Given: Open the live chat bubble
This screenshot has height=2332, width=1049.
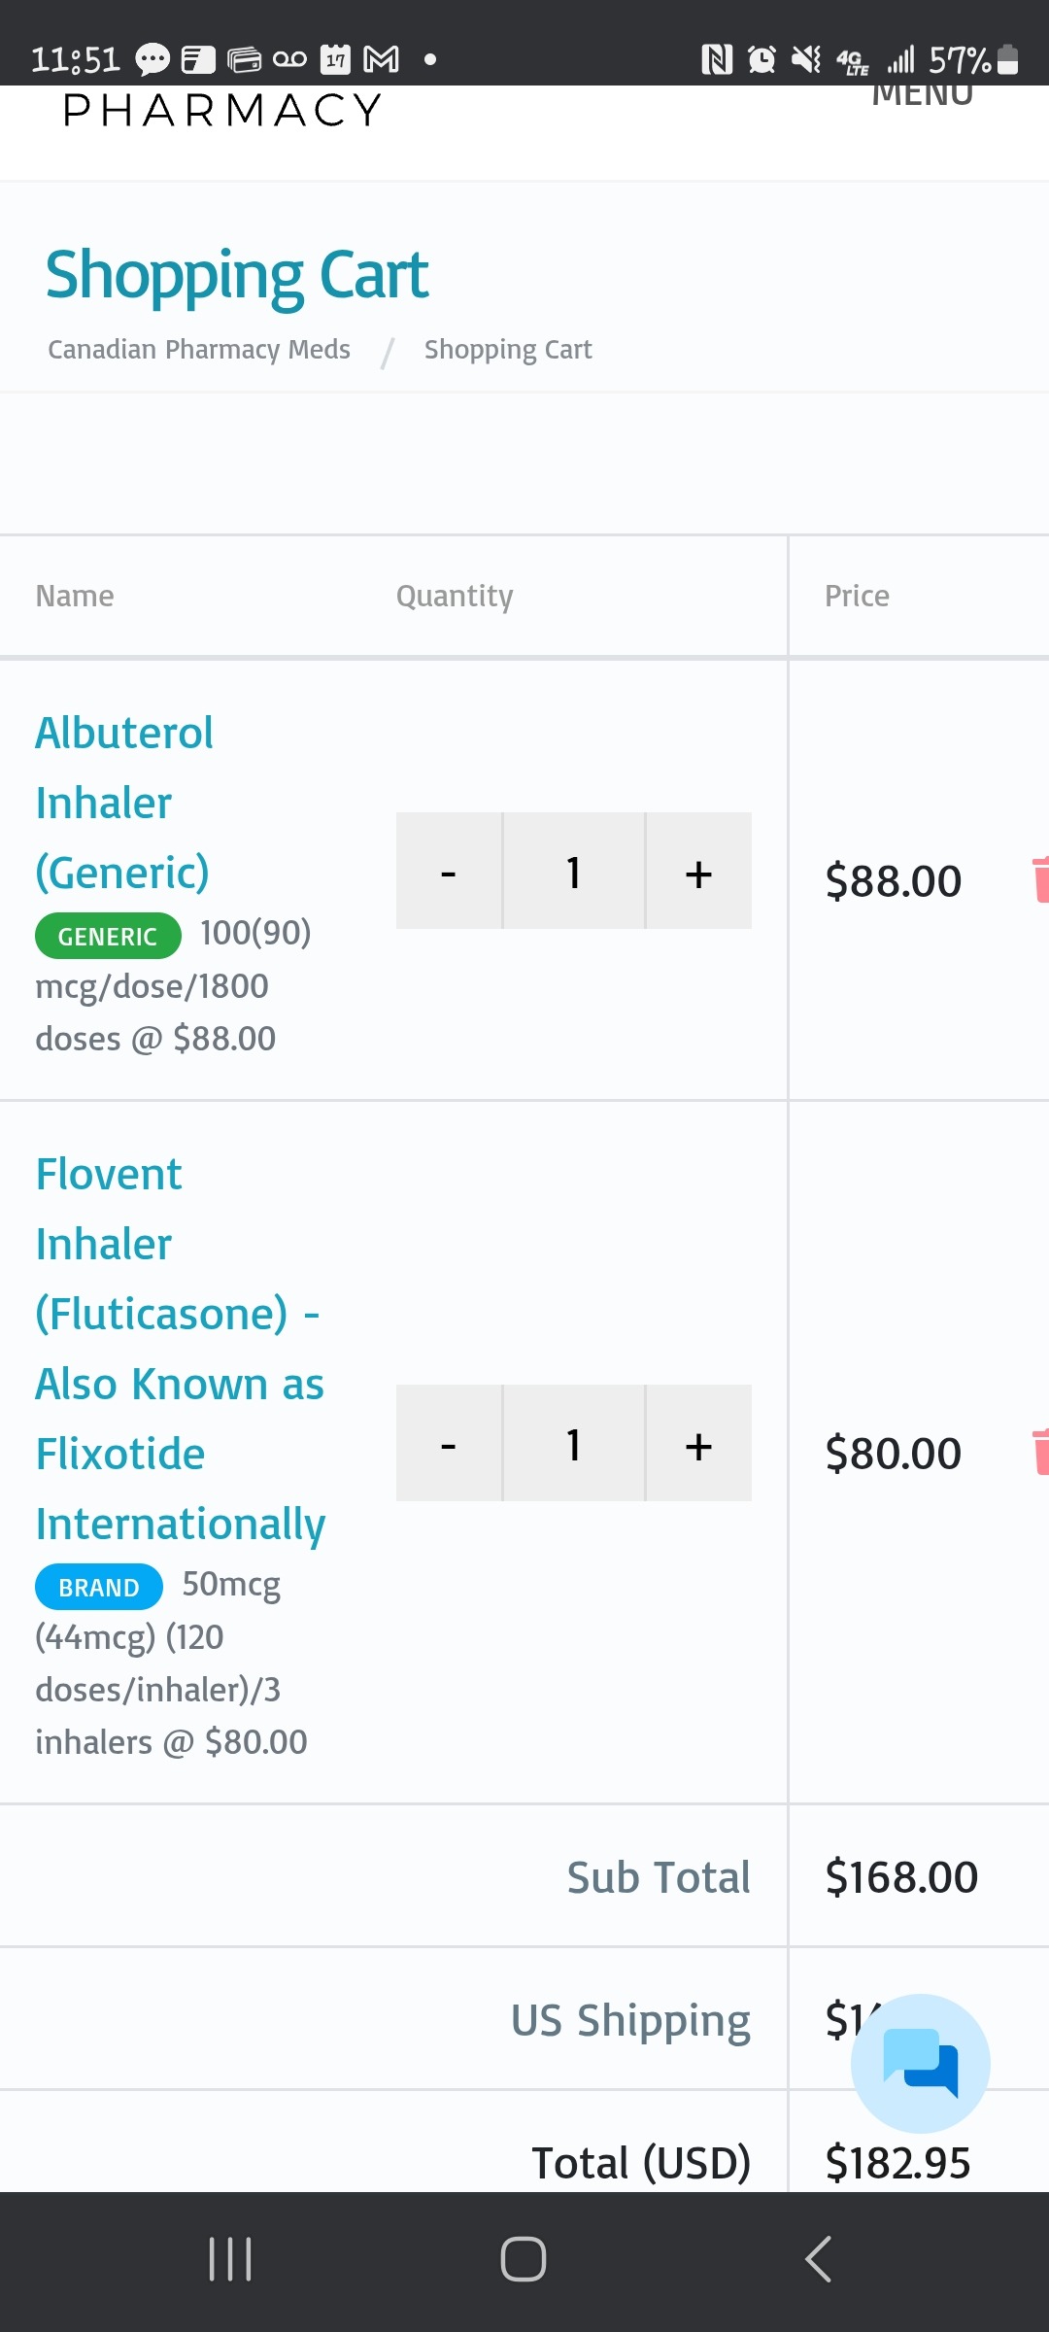Looking at the screenshot, I should pos(921,2063).
